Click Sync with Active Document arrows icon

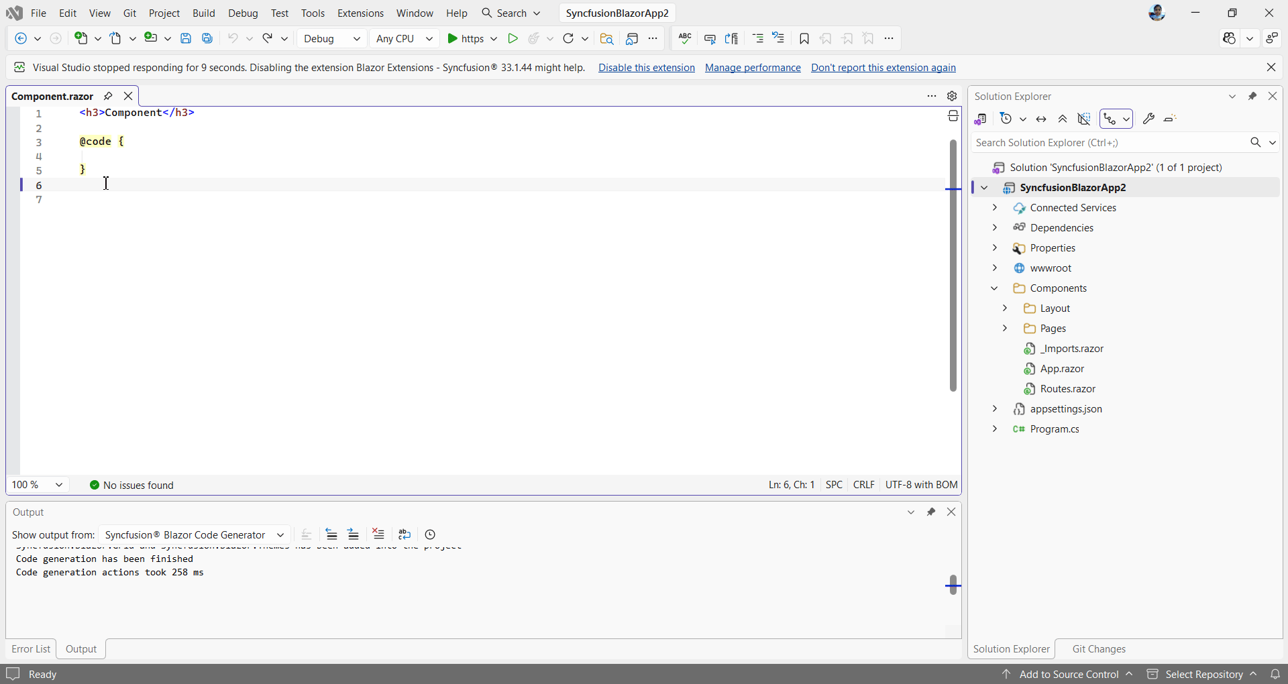pos(1041,119)
